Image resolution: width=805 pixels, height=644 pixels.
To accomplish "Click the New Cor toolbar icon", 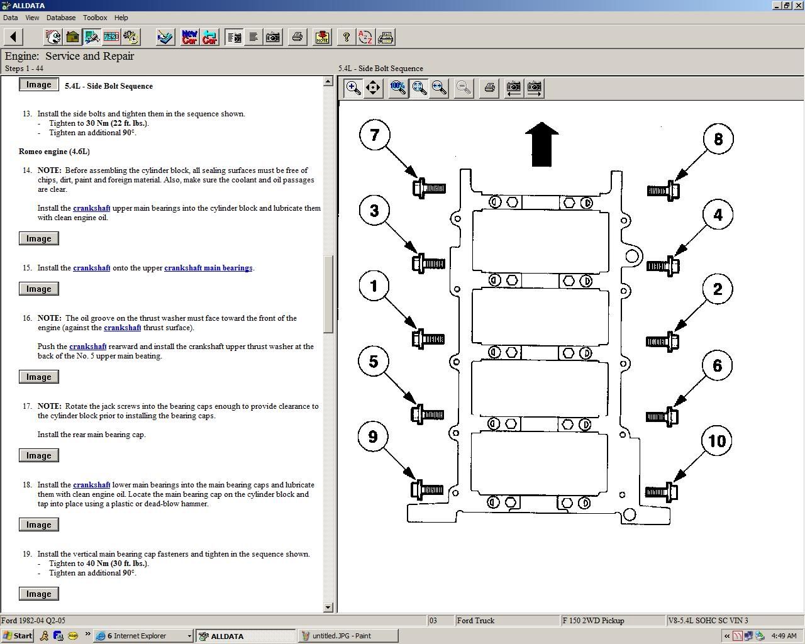I will 189,37.
